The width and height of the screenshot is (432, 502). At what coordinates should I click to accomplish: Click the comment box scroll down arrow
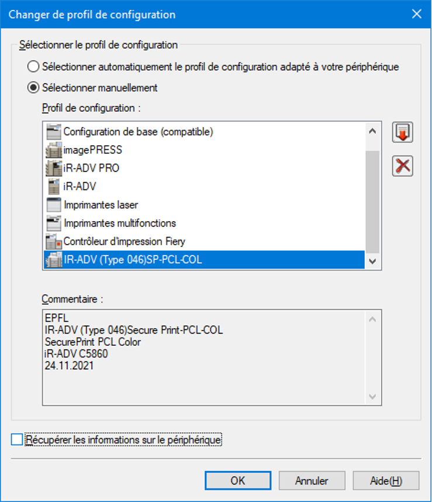pyautogui.click(x=372, y=397)
